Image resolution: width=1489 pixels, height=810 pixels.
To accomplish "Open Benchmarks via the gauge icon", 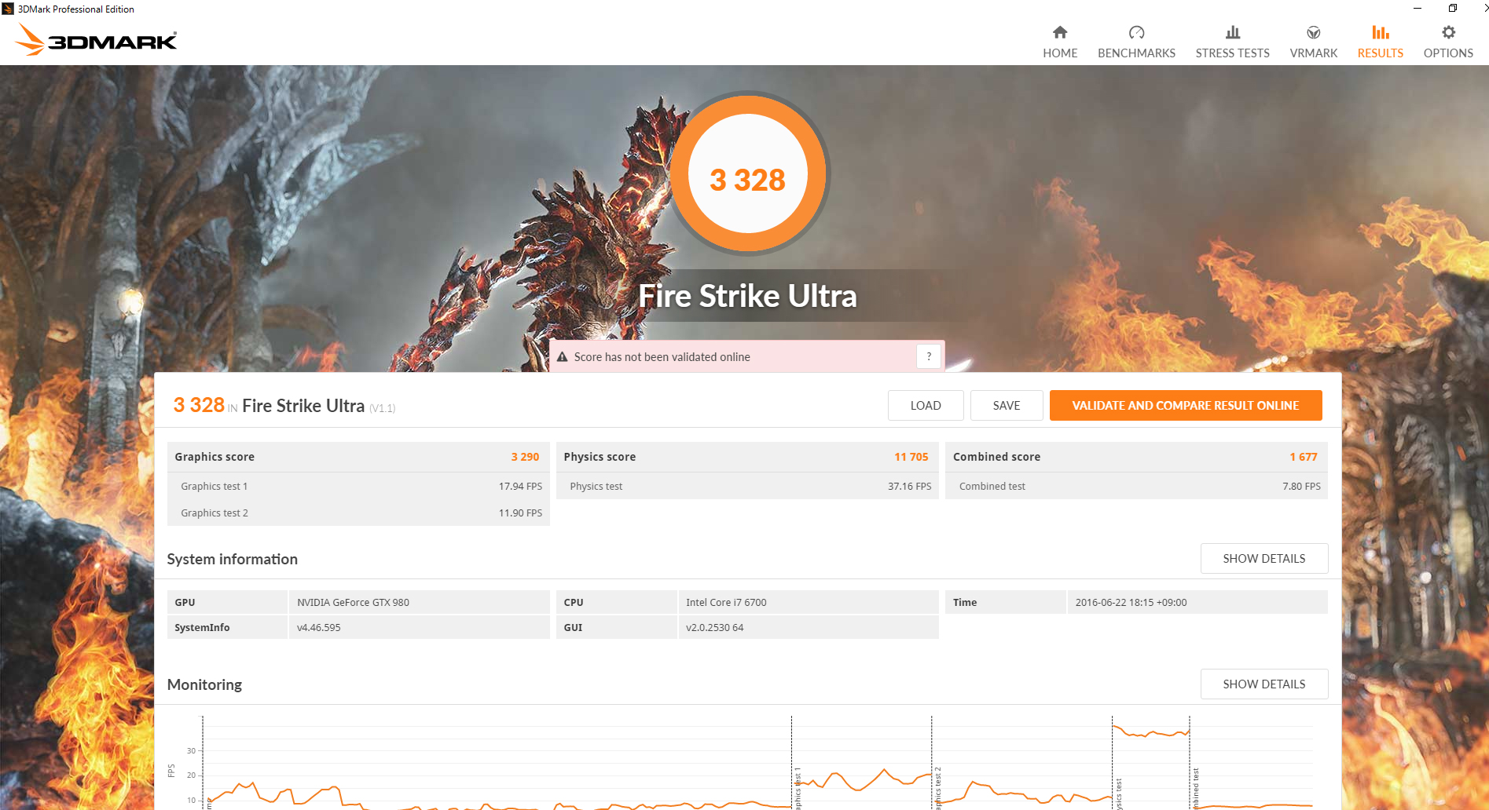I will click(x=1136, y=32).
